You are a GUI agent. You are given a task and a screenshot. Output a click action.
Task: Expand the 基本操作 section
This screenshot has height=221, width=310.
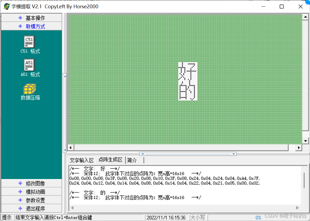32,18
